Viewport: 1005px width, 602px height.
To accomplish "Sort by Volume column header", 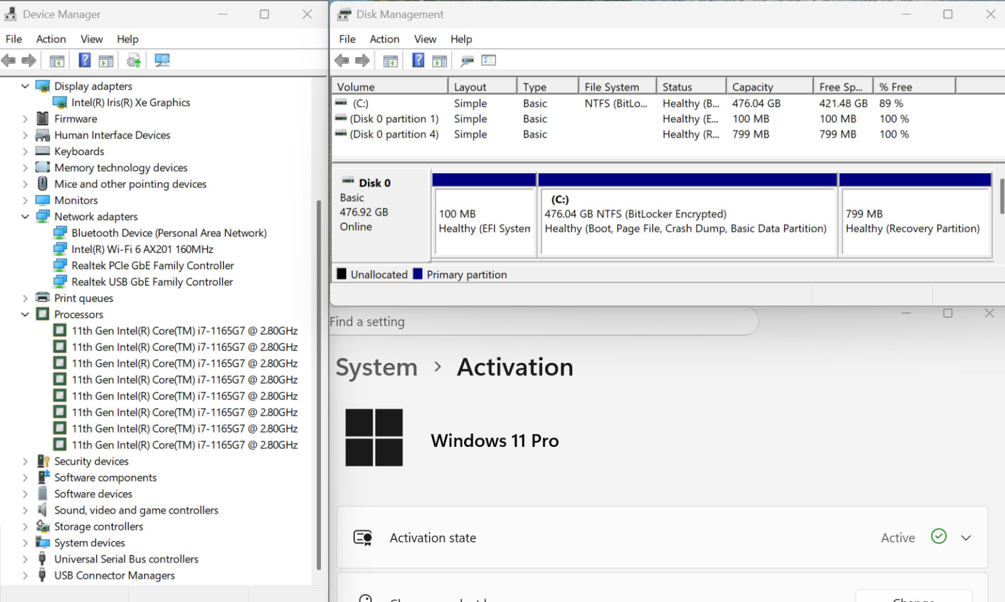I will (x=389, y=87).
